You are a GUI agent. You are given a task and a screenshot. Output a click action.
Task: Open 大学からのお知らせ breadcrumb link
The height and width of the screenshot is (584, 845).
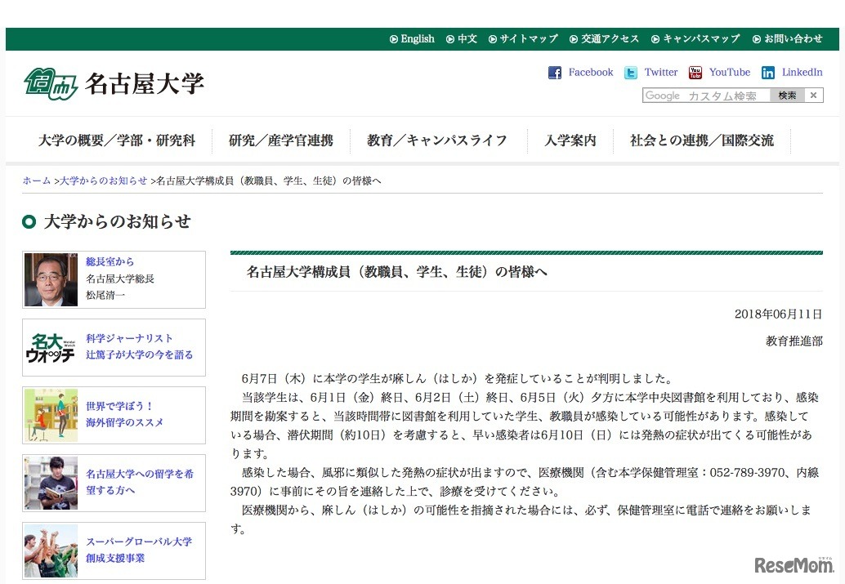[101, 181]
